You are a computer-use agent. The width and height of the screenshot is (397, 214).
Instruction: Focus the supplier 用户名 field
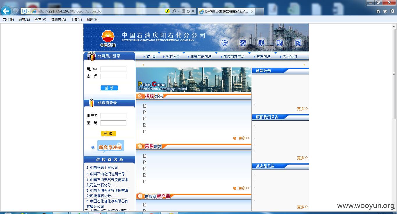113,116
